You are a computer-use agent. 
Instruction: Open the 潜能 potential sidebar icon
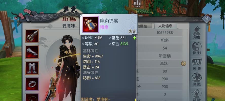(x=197, y=80)
